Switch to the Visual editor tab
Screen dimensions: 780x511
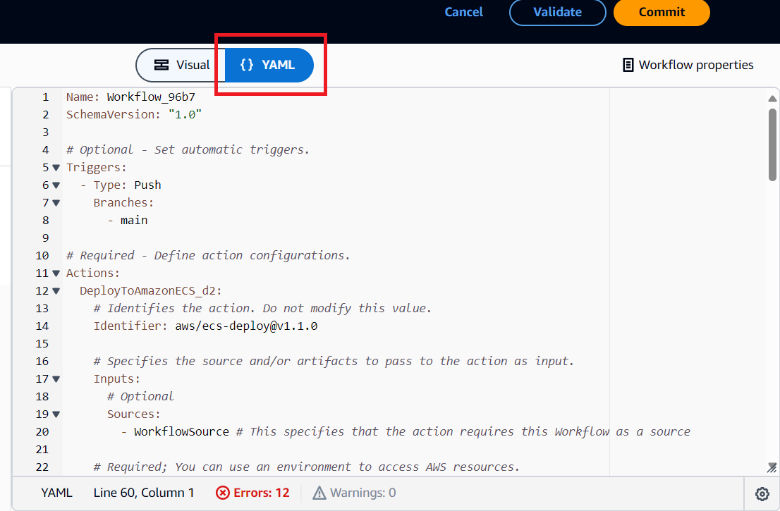[181, 65]
